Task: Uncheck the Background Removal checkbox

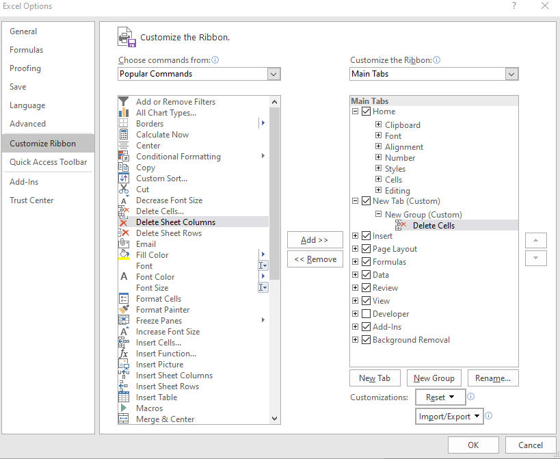Action: tap(366, 340)
